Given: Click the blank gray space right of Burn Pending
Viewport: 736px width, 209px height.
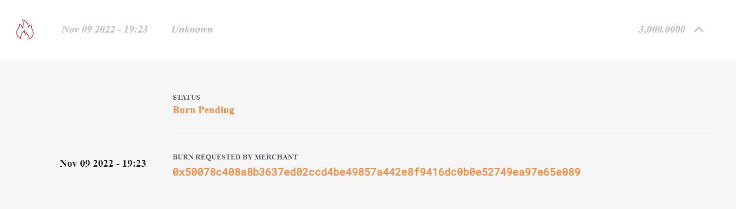Looking at the screenshot, I should (438, 110).
